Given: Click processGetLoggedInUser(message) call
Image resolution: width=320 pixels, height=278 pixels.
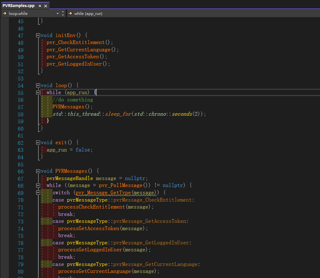Looking at the screenshot, I should pos(103,249).
